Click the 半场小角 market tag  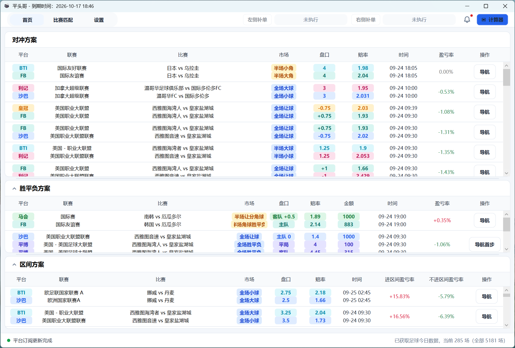tap(284, 68)
